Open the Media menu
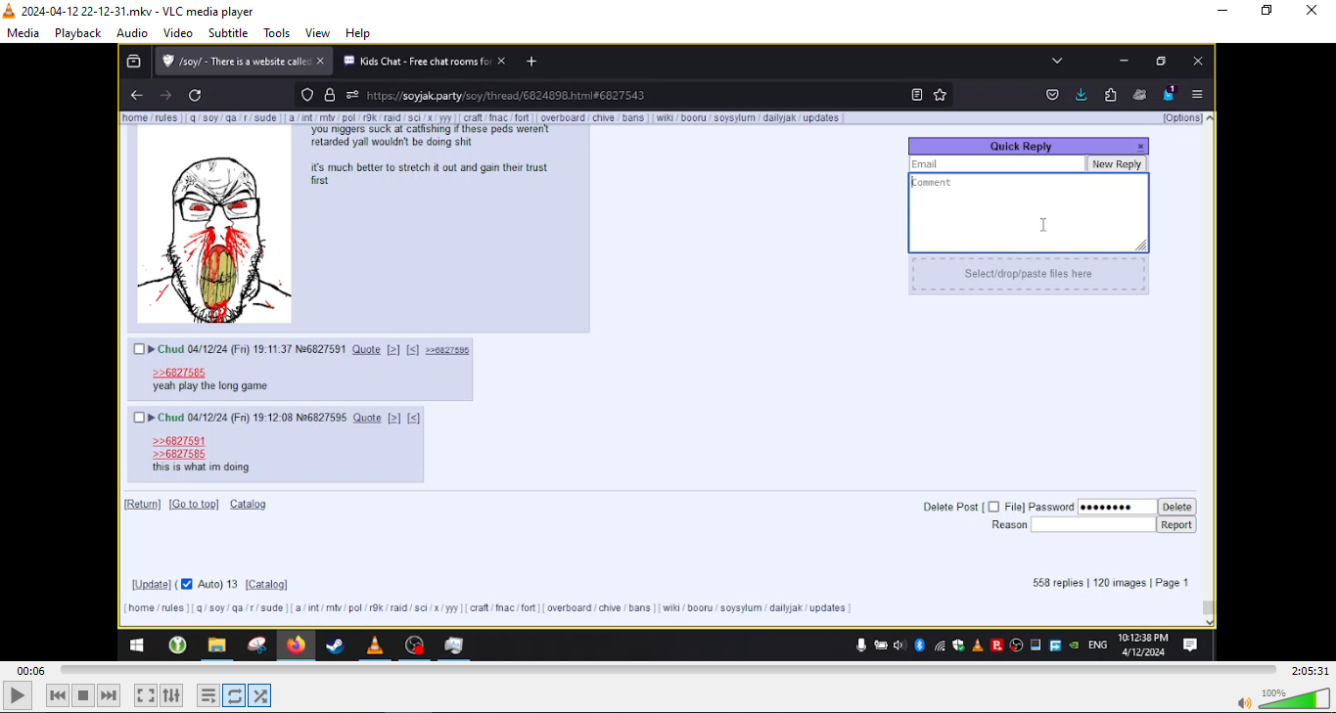Viewport: 1336px width, 713px height. [x=23, y=33]
